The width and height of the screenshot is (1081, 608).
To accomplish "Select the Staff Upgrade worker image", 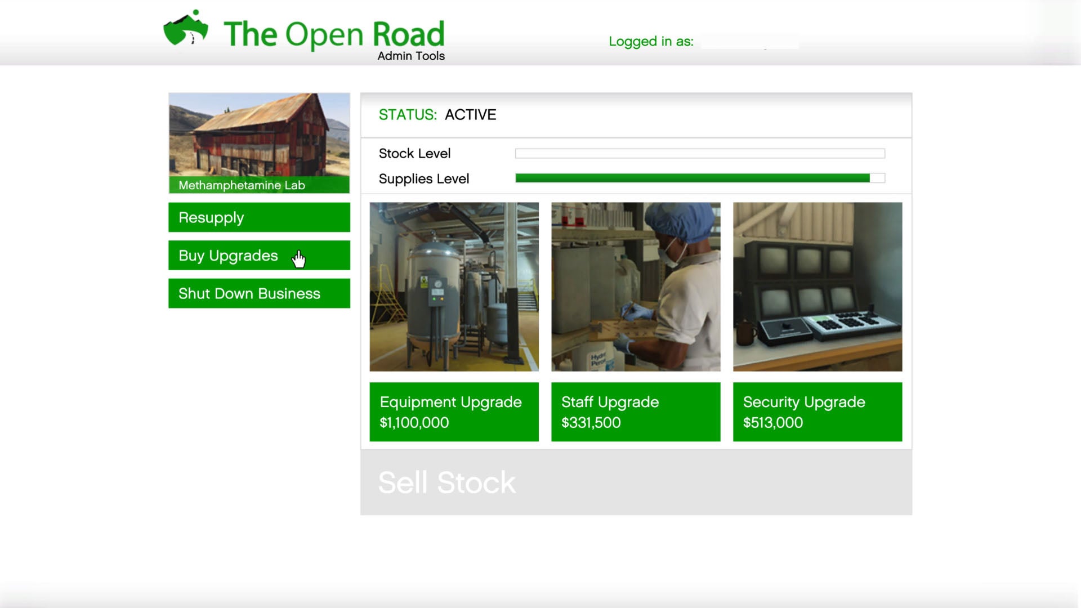I will [x=635, y=286].
